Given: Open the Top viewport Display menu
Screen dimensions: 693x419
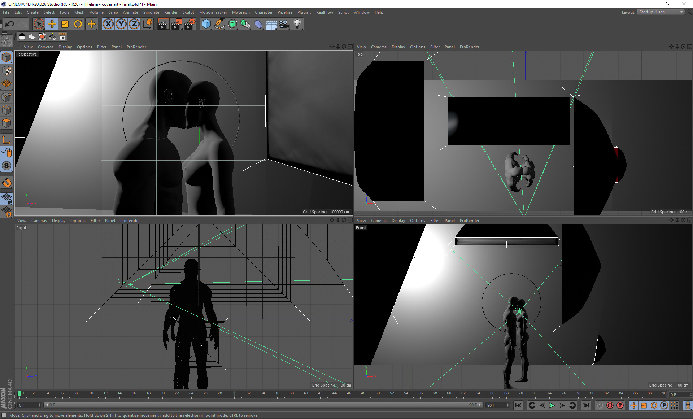Looking at the screenshot, I should coord(398,47).
